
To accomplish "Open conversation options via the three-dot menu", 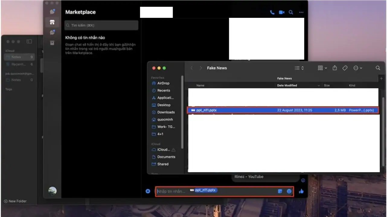I will (x=301, y=12).
